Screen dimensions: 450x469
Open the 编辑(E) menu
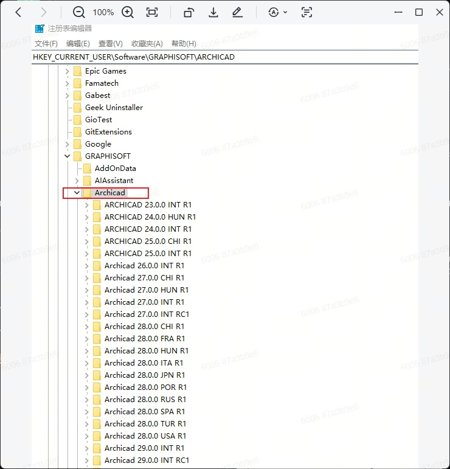78,44
